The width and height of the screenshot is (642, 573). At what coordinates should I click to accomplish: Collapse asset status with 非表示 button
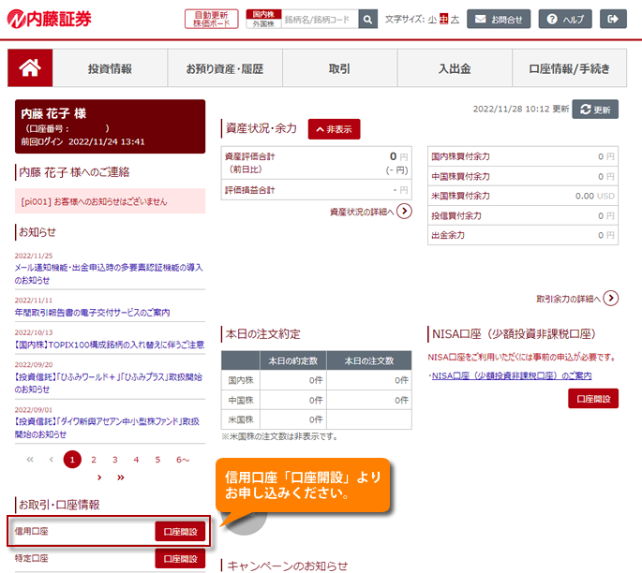pyautogui.click(x=334, y=129)
